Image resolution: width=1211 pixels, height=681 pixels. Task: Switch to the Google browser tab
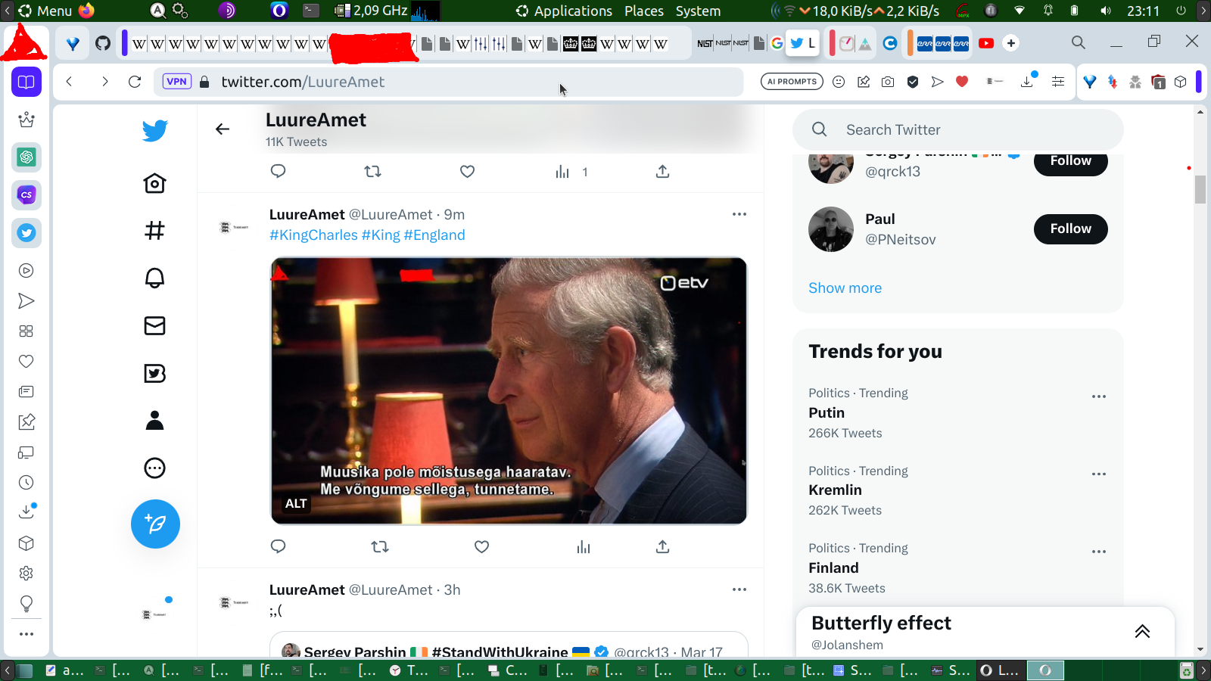[x=777, y=43]
